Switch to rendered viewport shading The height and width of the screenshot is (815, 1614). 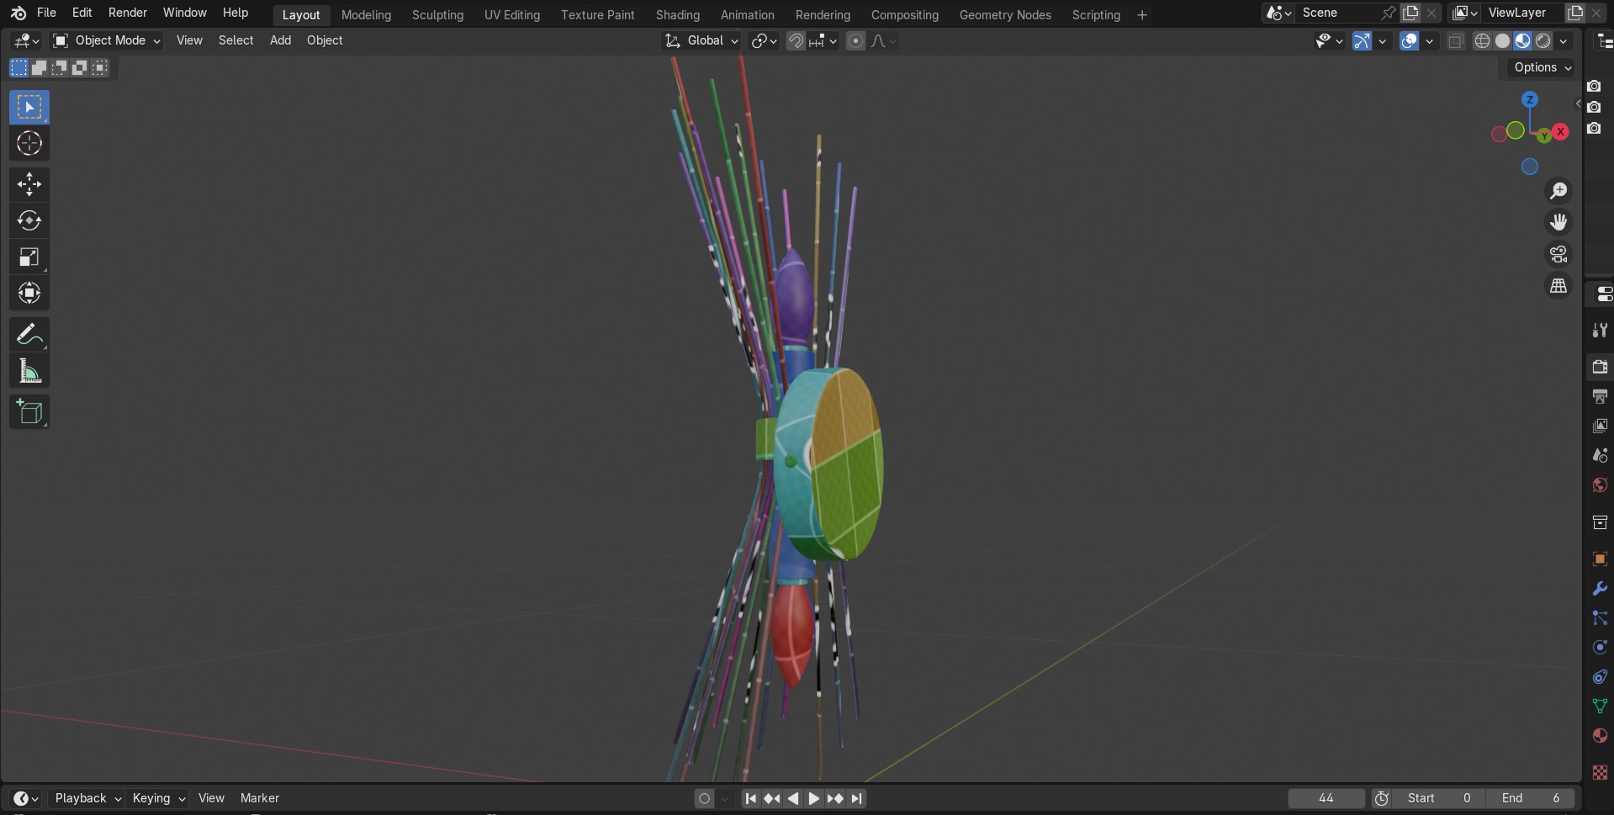coord(1543,40)
